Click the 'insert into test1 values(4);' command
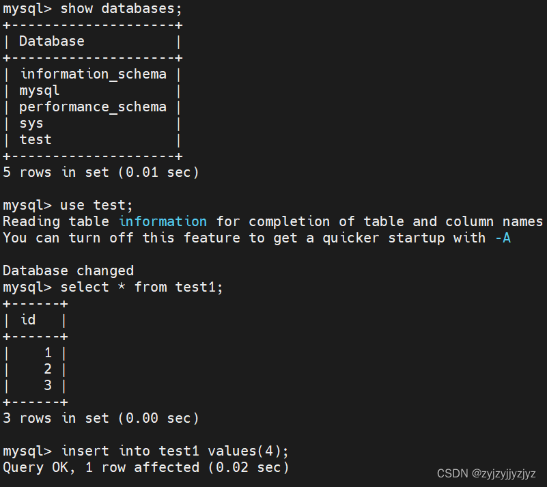 175,451
